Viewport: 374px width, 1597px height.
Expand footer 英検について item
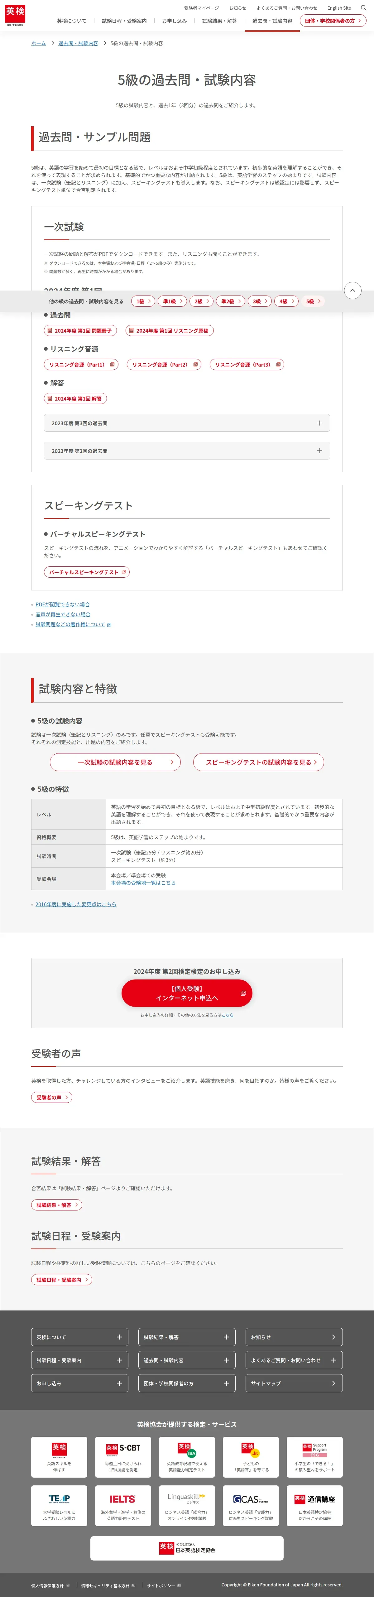(79, 1337)
